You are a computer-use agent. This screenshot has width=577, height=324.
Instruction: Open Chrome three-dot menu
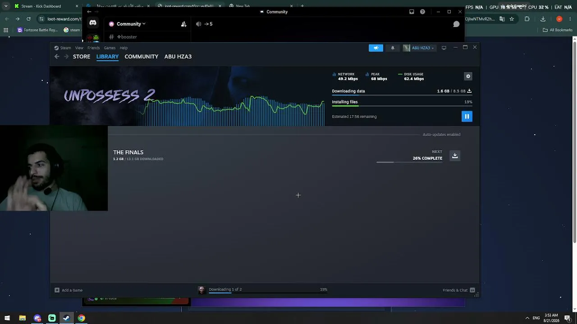pos(570,19)
